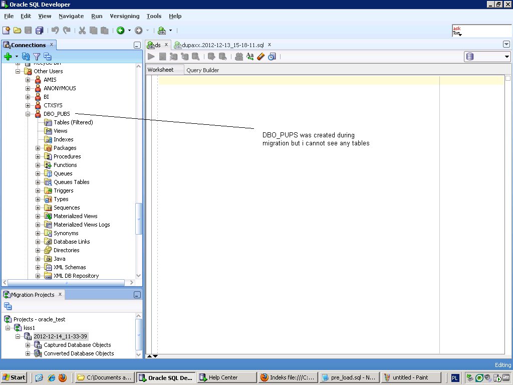Open the Navigate menu

pos(71,16)
